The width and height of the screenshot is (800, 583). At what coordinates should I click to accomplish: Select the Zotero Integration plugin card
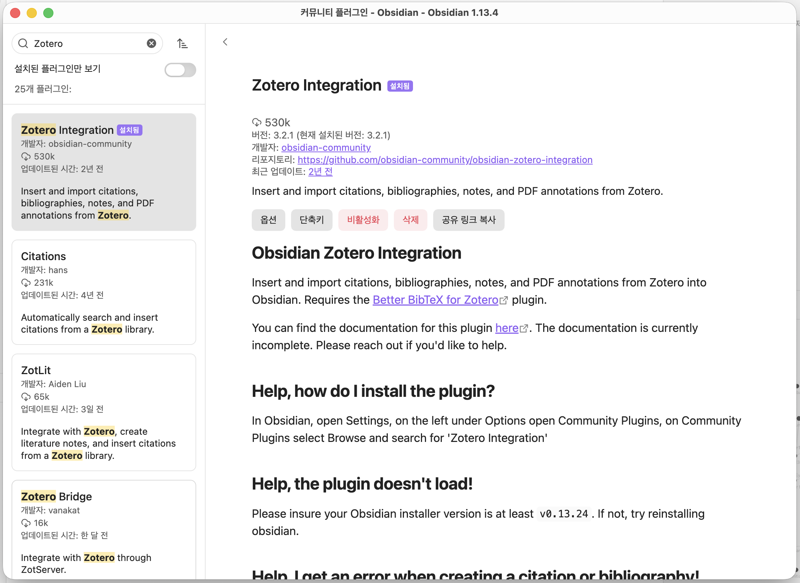pos(104,172)
